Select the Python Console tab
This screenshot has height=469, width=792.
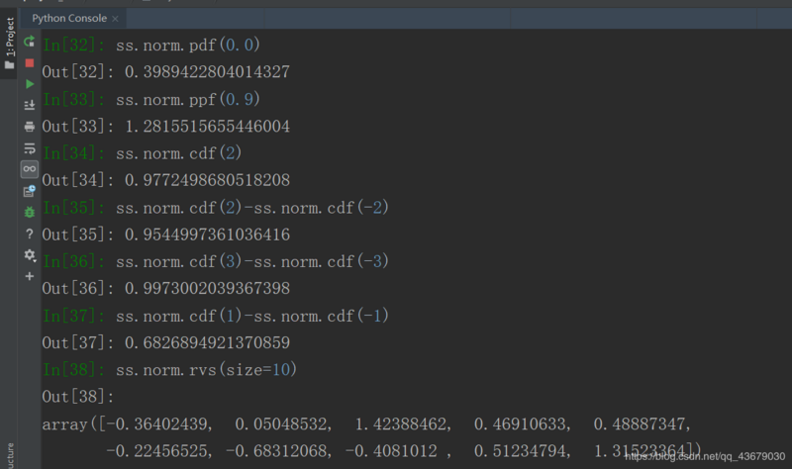pyautogui.click(x=69, y=19)
